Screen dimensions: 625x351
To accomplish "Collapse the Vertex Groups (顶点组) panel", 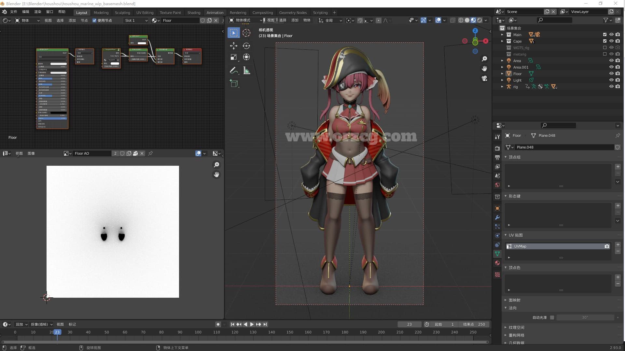I will click(x=506, y=157).
